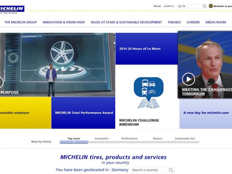This screenshot has height=174, width=232.
Task: Click the geolocated Germany text
Action: click(92, 170)
